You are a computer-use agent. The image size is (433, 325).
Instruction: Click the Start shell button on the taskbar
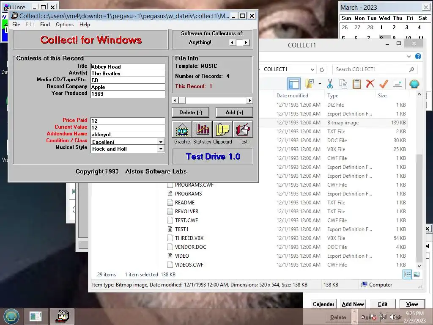(11, 317)
